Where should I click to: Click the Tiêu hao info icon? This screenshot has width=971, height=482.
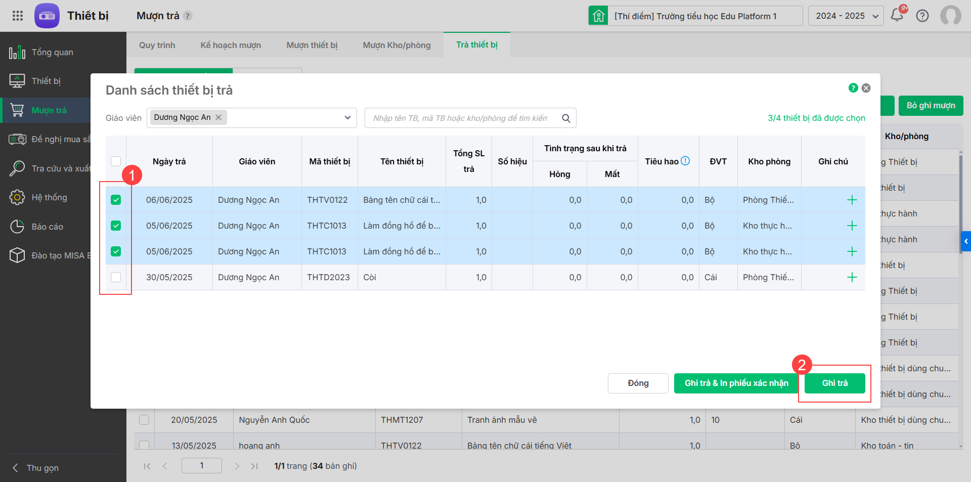[685, 161]
